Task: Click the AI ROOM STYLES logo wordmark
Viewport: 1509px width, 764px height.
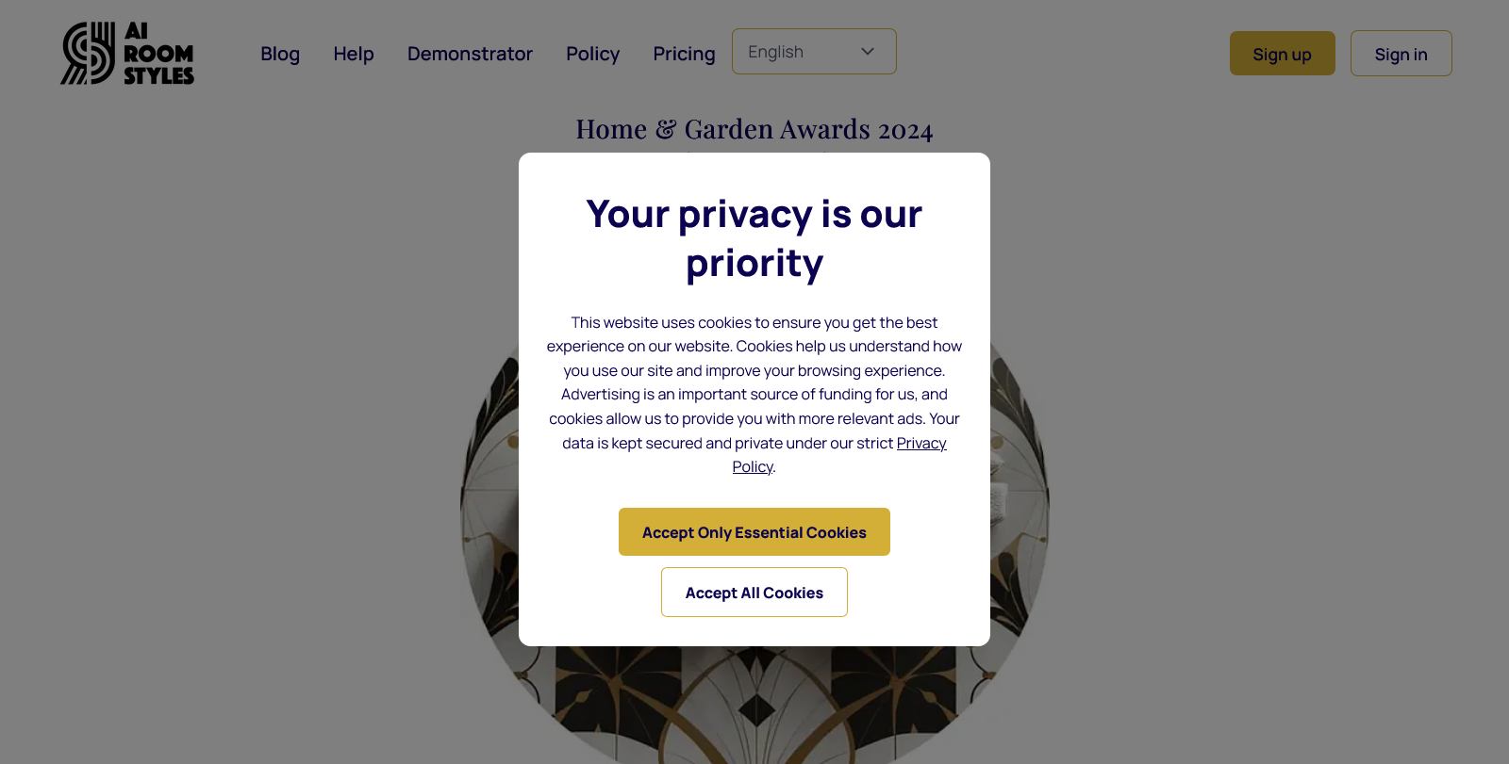Action: tap(158, 54)
